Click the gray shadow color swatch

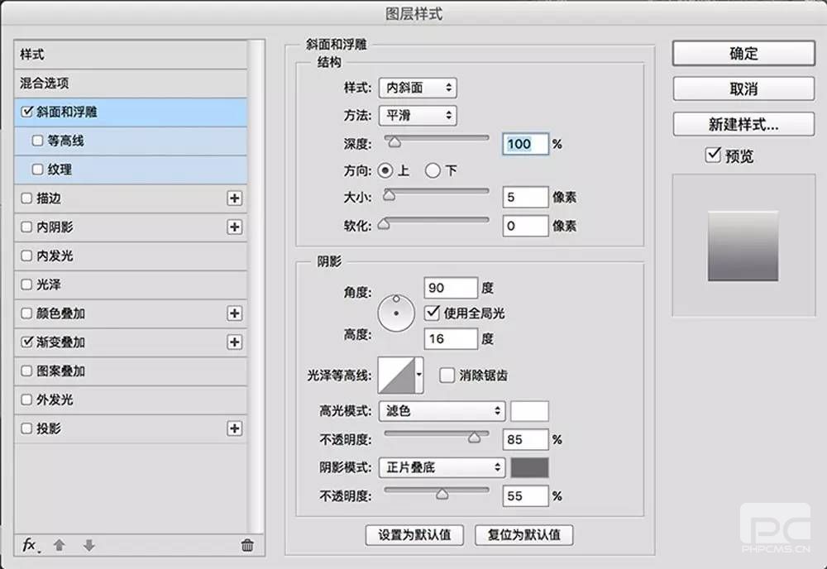[x=529, y=467]
